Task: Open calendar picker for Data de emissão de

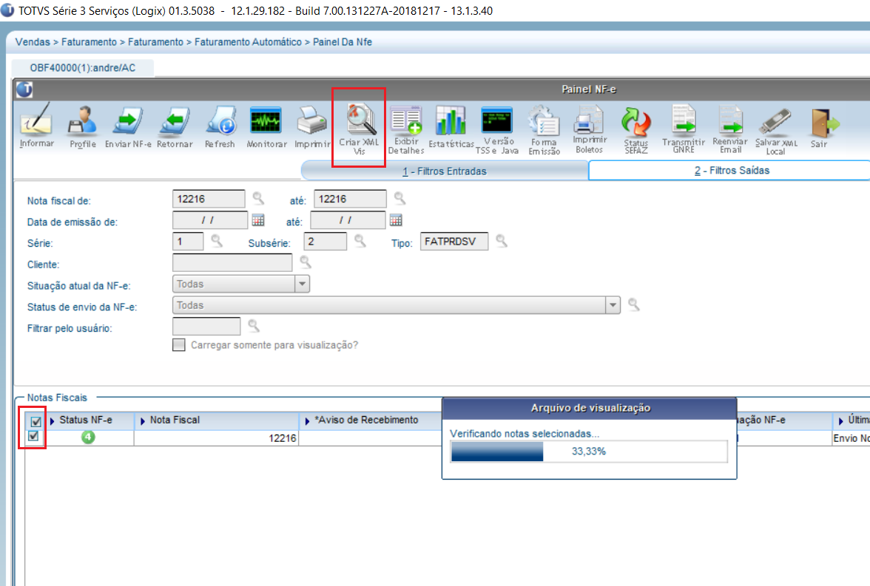Action: click(258, 220)
